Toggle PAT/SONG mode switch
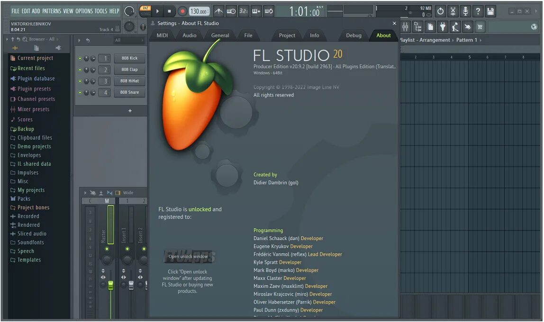Image resolution: width=544 pixels, height=322 pixels. tap(145, 11)
